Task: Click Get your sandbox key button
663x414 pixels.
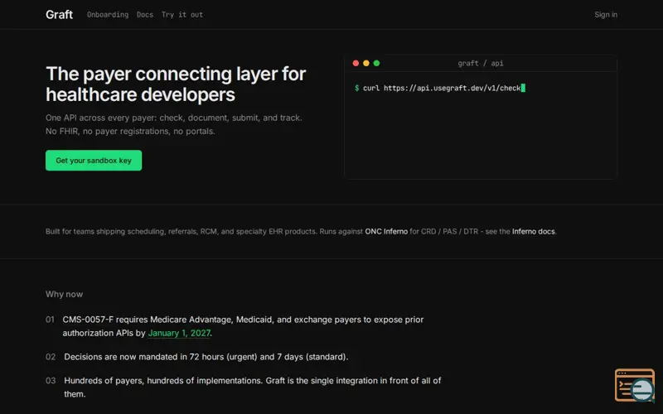Action: [94, 161]
